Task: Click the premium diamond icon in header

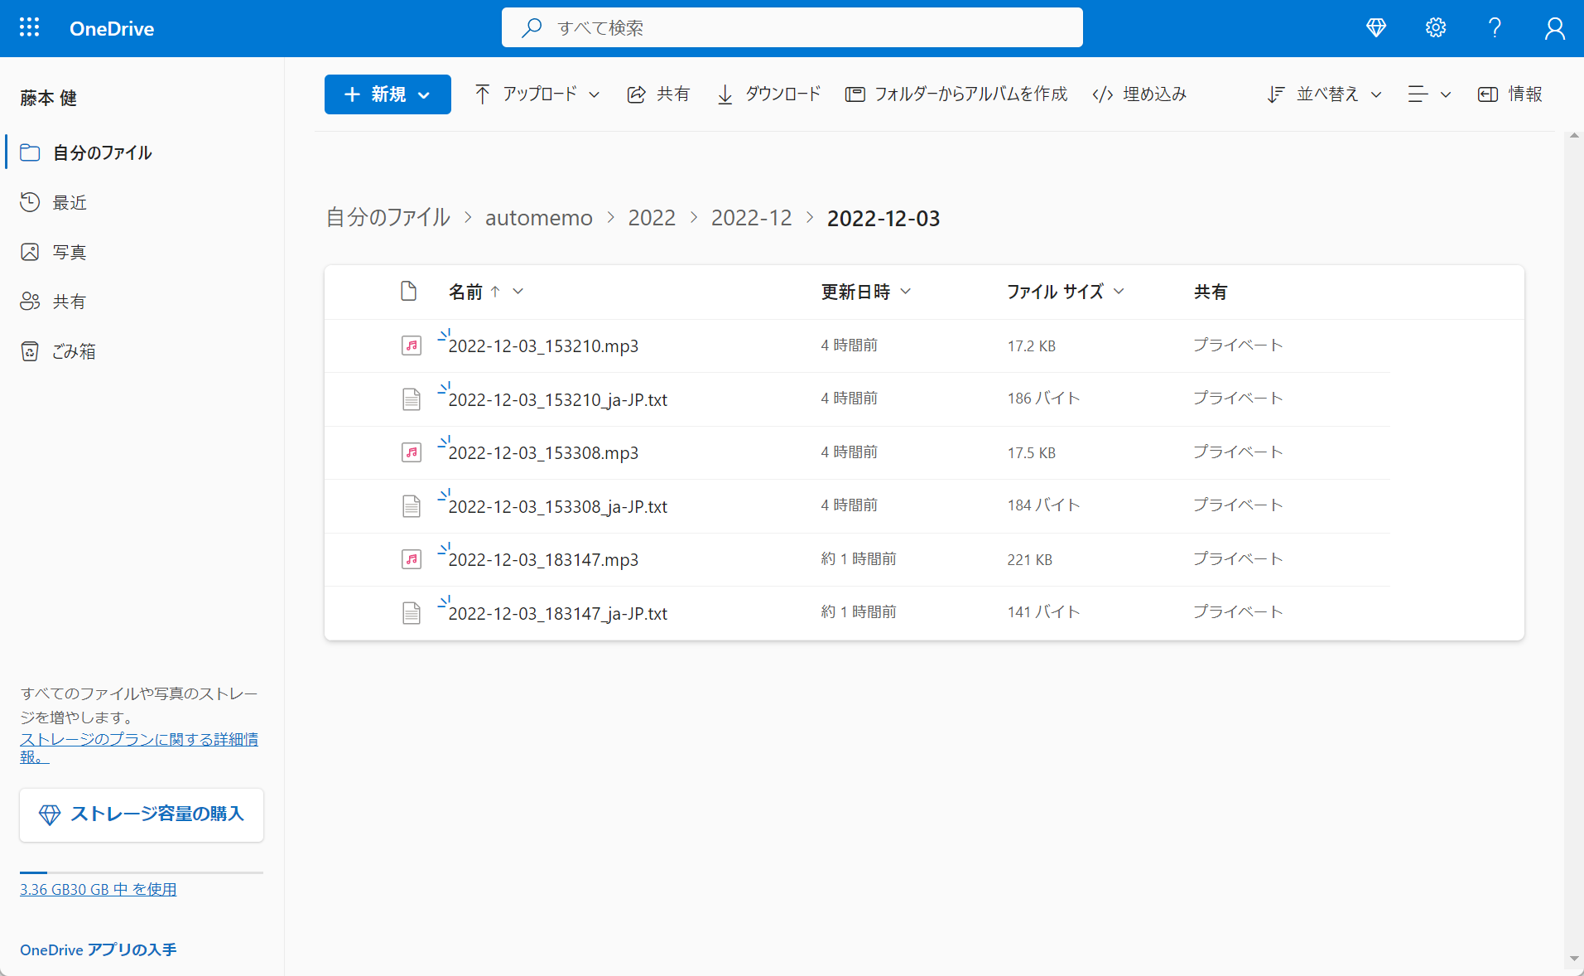Action: point(1375,27)
